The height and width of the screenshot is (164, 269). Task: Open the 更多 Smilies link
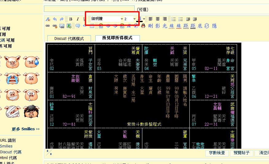pyautogui.click(x=26, y=129)
